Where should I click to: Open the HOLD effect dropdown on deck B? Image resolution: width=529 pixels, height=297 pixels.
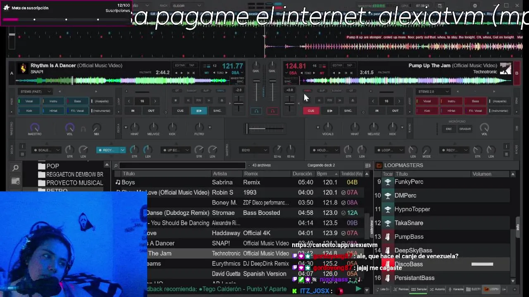(325, 150)
